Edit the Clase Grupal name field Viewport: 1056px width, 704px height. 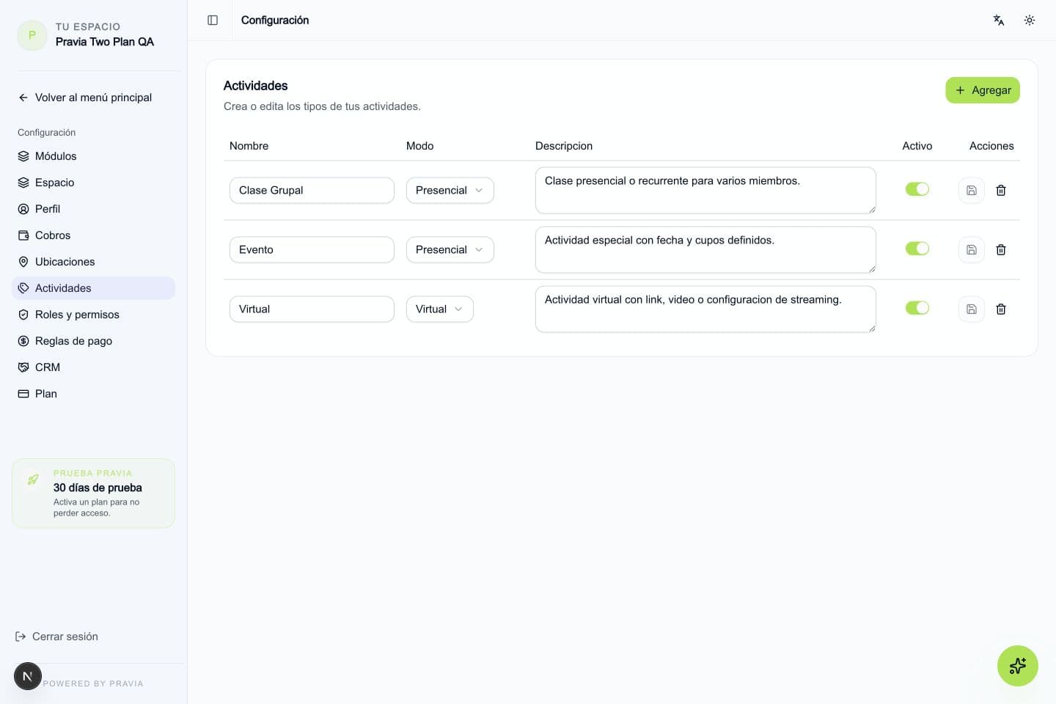(312, 191)
